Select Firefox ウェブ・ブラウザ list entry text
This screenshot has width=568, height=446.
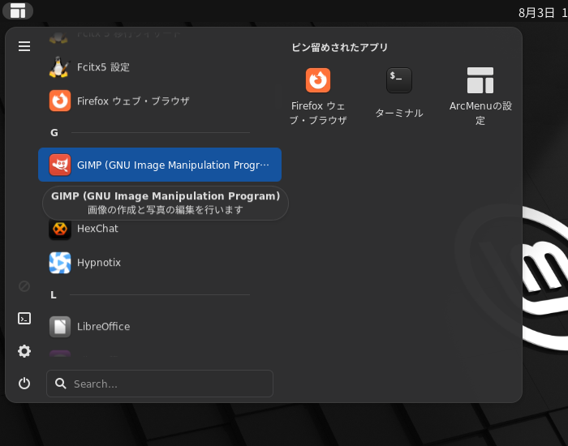[x=133, y=101]
